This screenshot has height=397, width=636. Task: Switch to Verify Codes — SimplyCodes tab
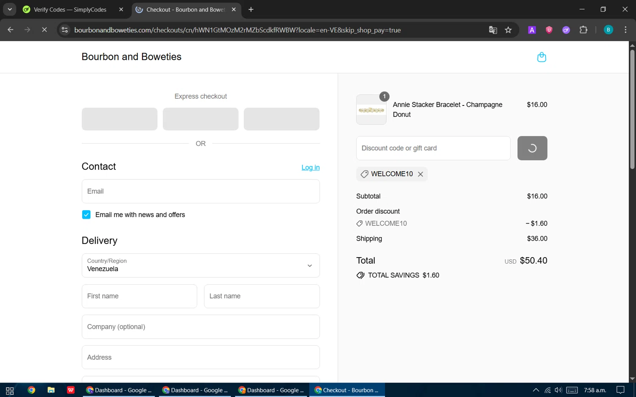[x=70, y=9]
